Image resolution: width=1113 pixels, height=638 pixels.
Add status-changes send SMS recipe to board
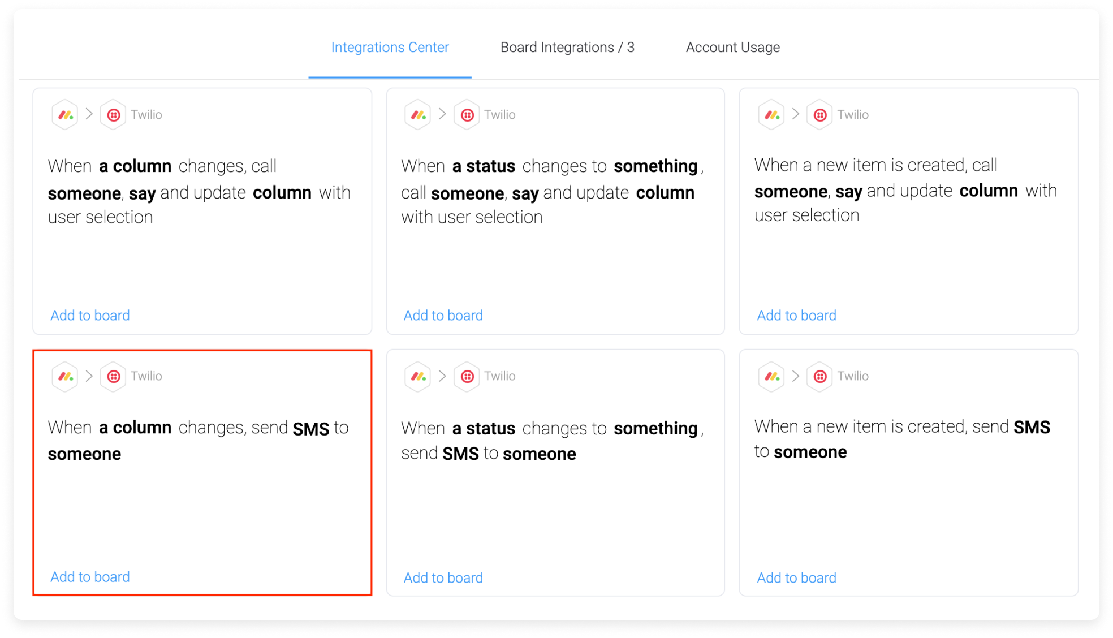[x=443, y=578]
